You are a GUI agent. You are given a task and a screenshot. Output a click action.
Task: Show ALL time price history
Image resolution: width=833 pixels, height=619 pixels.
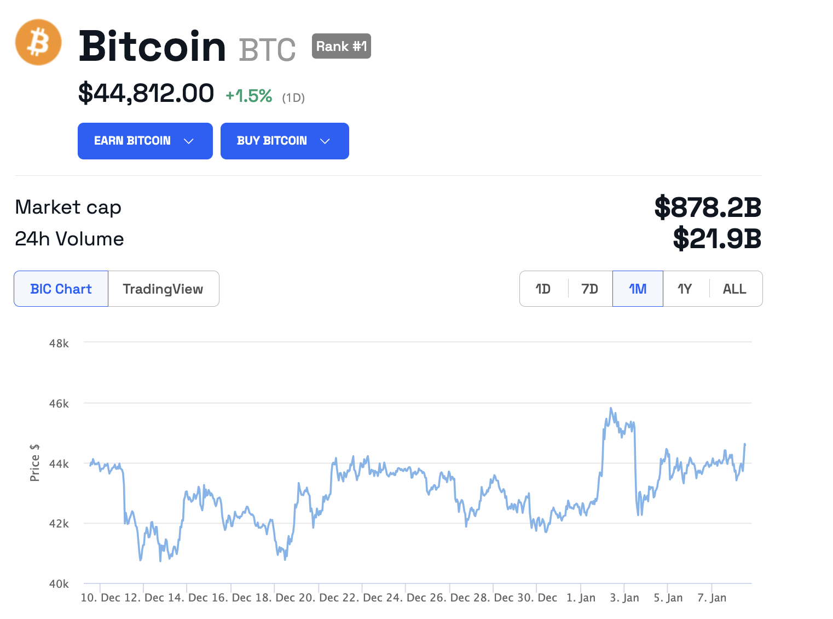734,289
